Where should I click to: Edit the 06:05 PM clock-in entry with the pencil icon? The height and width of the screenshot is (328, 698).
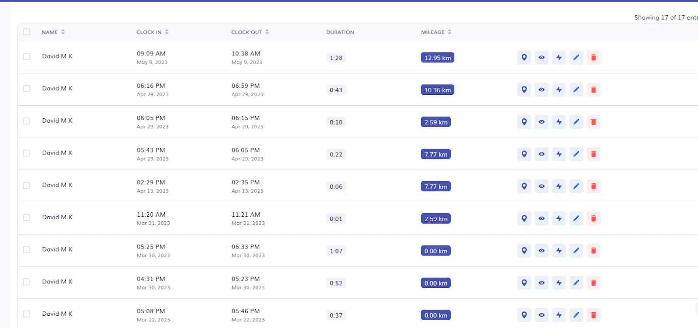coord(576,122)
